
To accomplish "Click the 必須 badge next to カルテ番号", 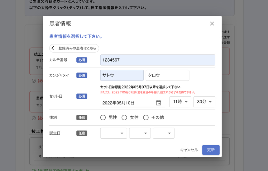I will [82, 60].
